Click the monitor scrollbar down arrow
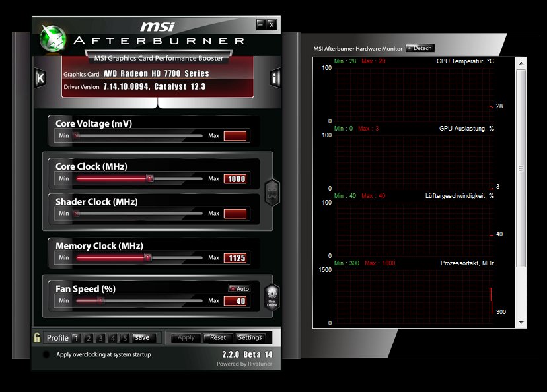 pos(521,323)
